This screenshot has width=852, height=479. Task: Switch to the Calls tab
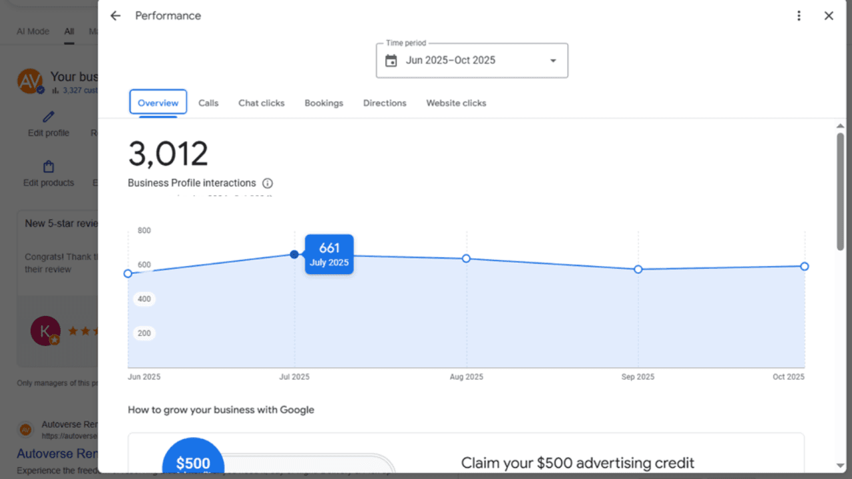click(x=208, y=103)
